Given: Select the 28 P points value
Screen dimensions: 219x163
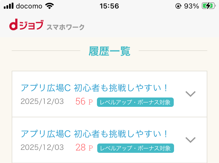Looking at the screenshot, I should (84, 148).
